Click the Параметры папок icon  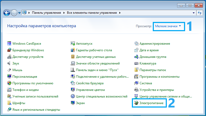136,70
